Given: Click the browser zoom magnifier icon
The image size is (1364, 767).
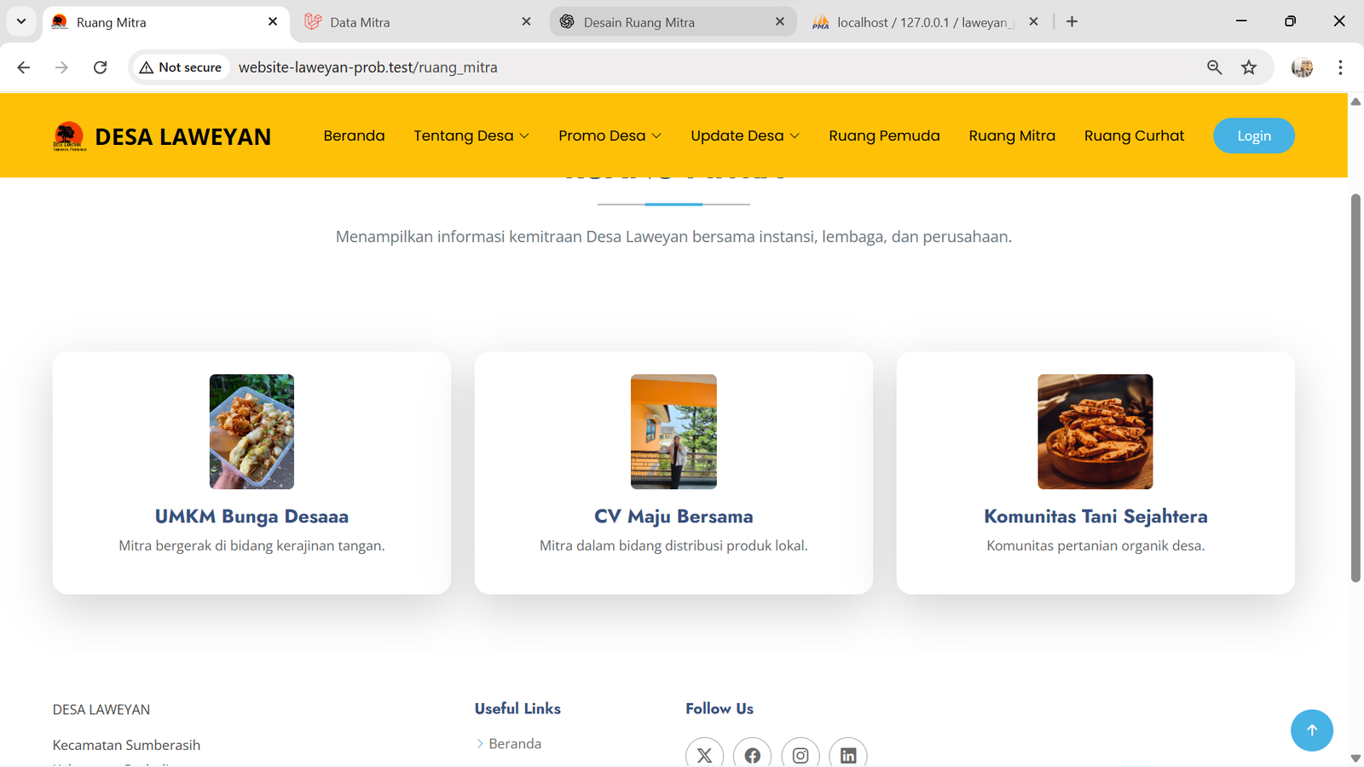Looking at the screenshot, I should 1214,67.
